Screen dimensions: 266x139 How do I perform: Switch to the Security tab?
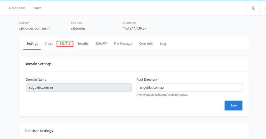pos(83,44)
